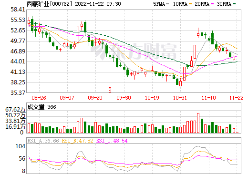Click volume axis label 67.62万
The image size is (248, 174).
(15, 110)
